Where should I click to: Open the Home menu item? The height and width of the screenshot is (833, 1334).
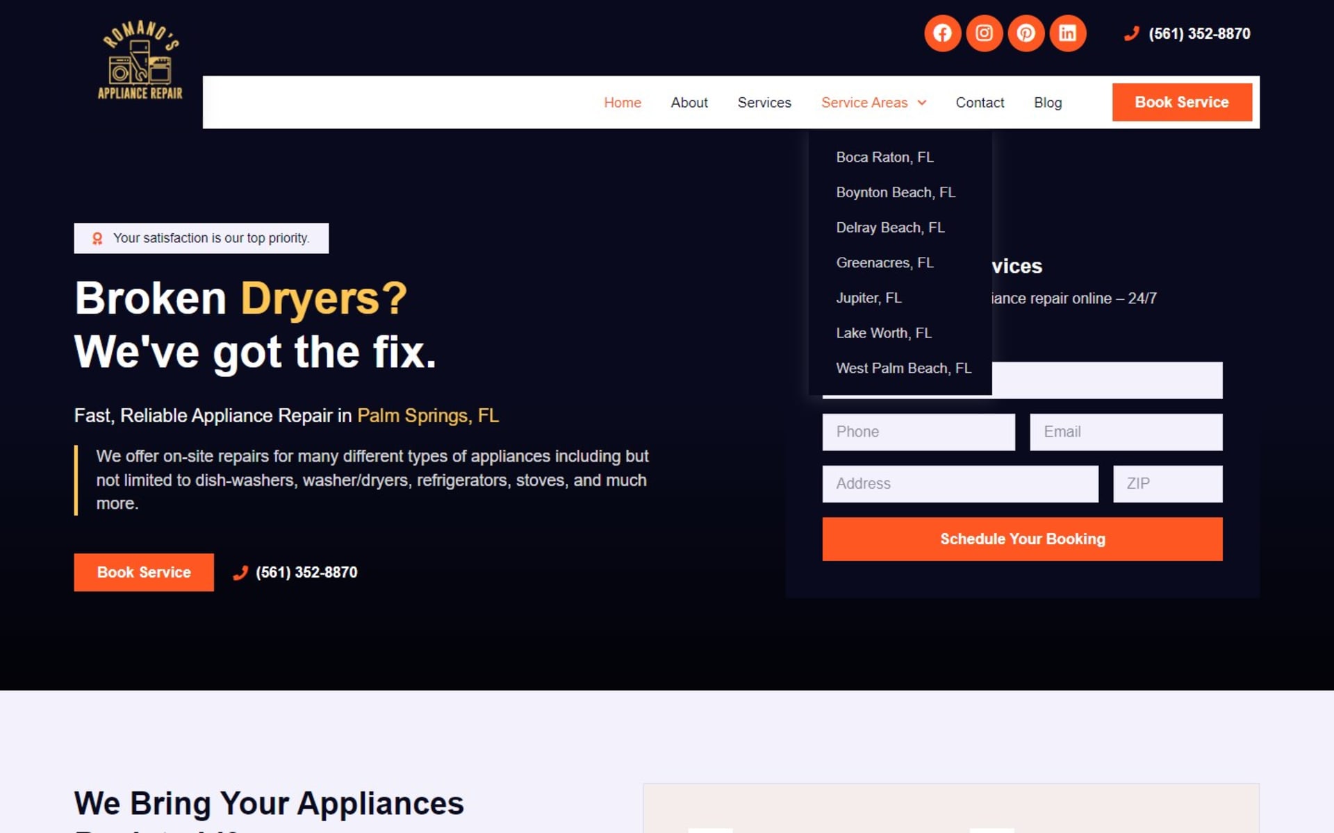pos(622,103)
